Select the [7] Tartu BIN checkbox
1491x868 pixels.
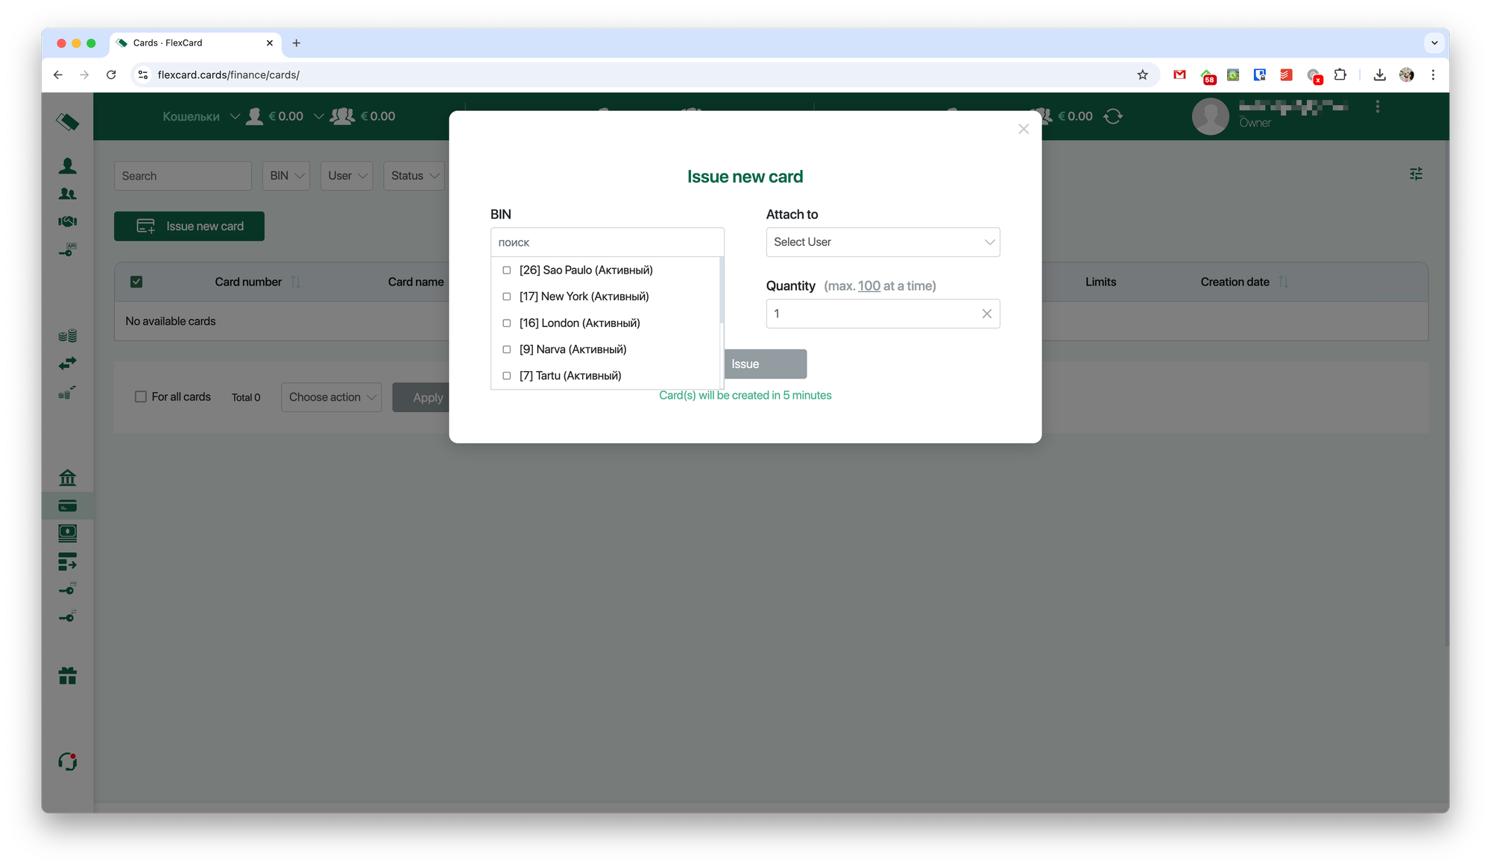tap(507, 376)
